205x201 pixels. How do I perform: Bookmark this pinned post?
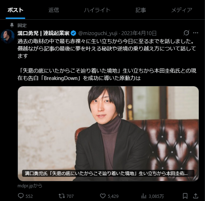pyautogui.click(x=185, y=196)
